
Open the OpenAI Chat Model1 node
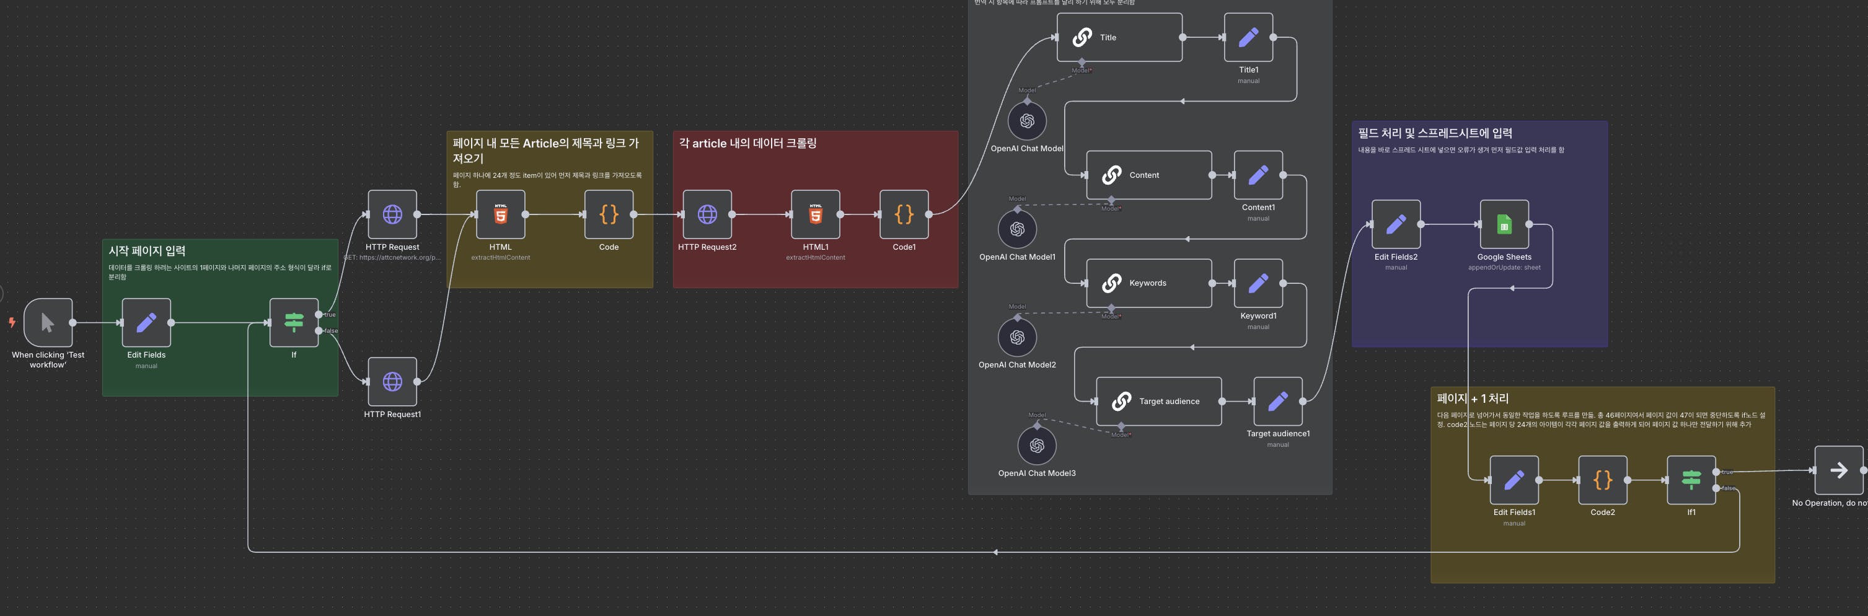point(1018,229)
